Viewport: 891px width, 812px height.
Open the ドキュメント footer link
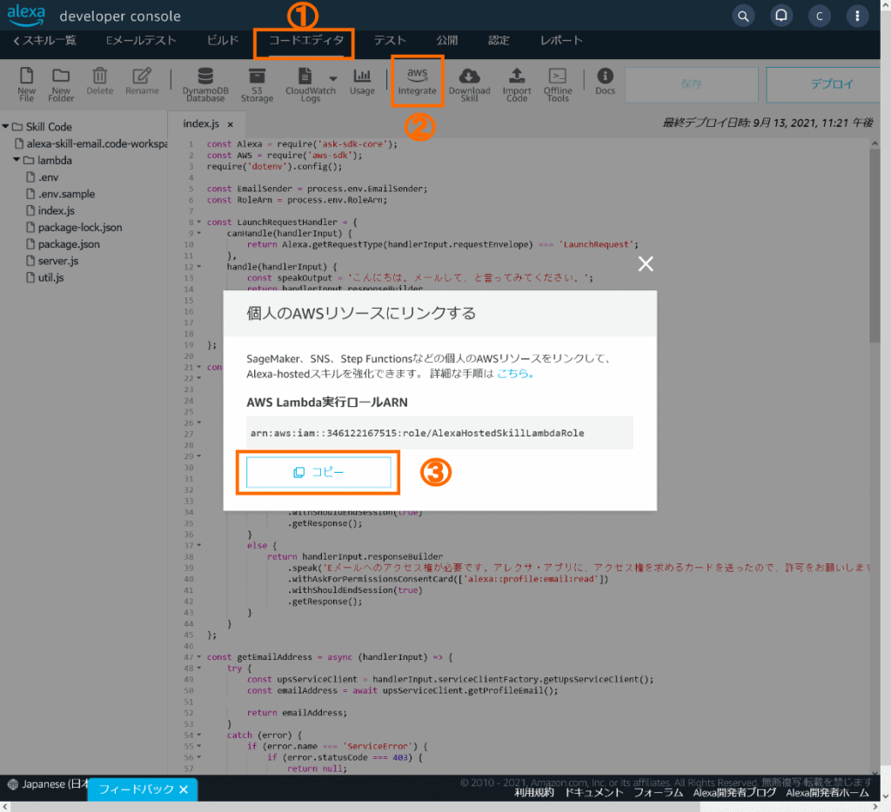click(593, 793)
